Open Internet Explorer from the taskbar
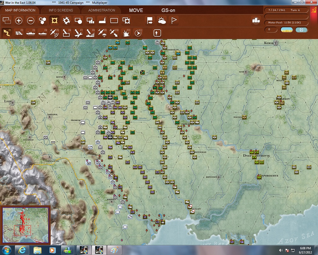 [22, 250]
